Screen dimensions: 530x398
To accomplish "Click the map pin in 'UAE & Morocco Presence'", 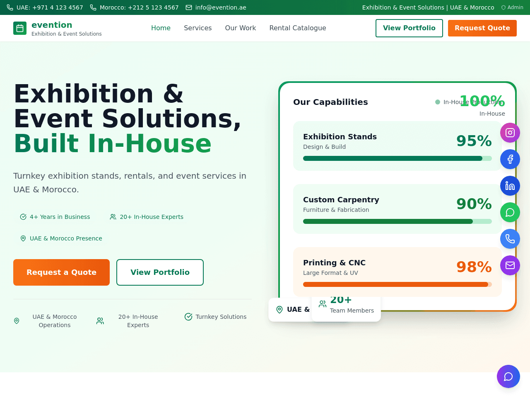I will [x=23, y=238].
